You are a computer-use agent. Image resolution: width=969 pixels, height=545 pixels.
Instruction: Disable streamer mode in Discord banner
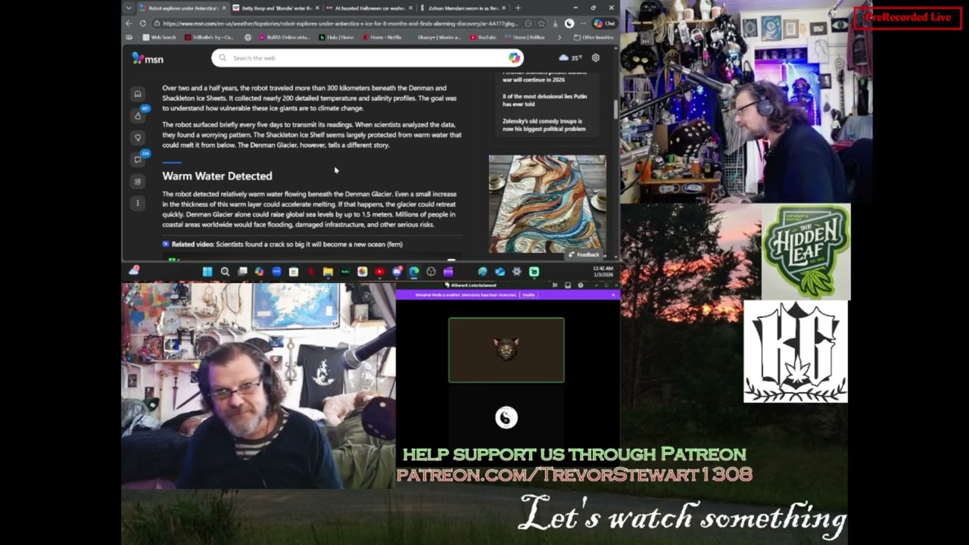528,295
